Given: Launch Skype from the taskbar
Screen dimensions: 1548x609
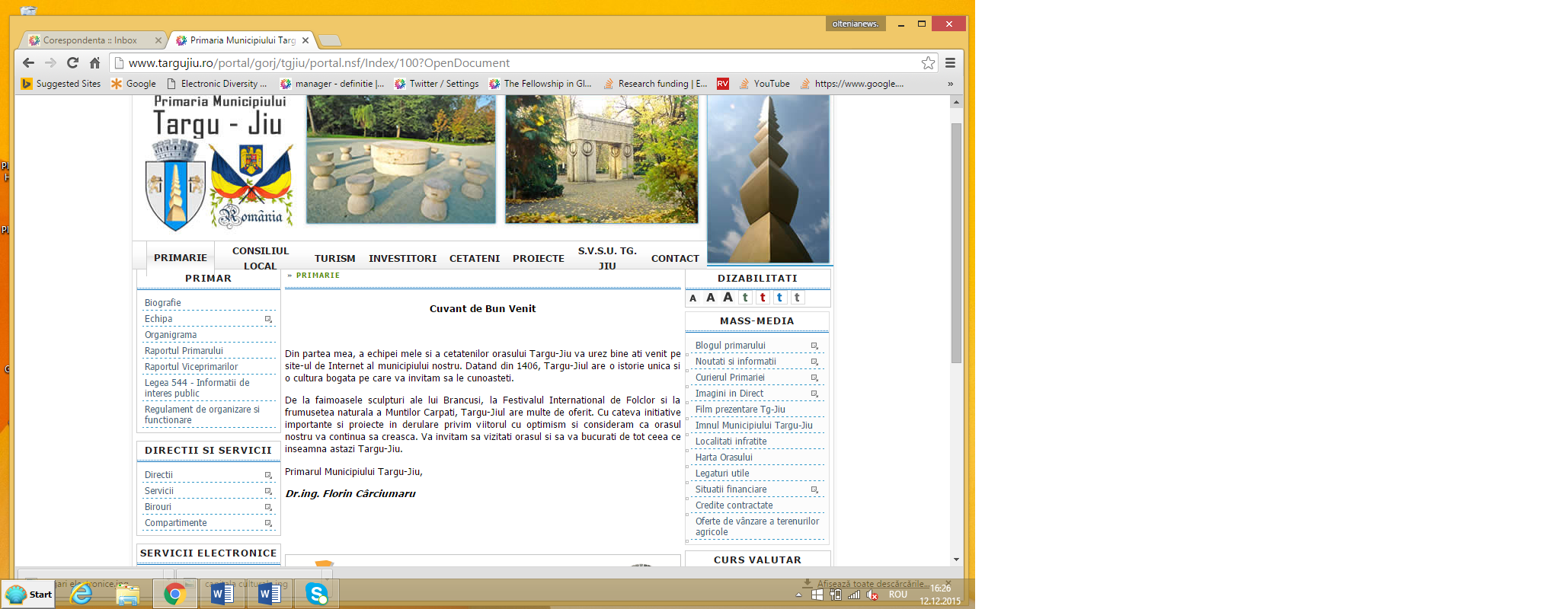Looking at the screenshot, I should [x=316, y=594].
